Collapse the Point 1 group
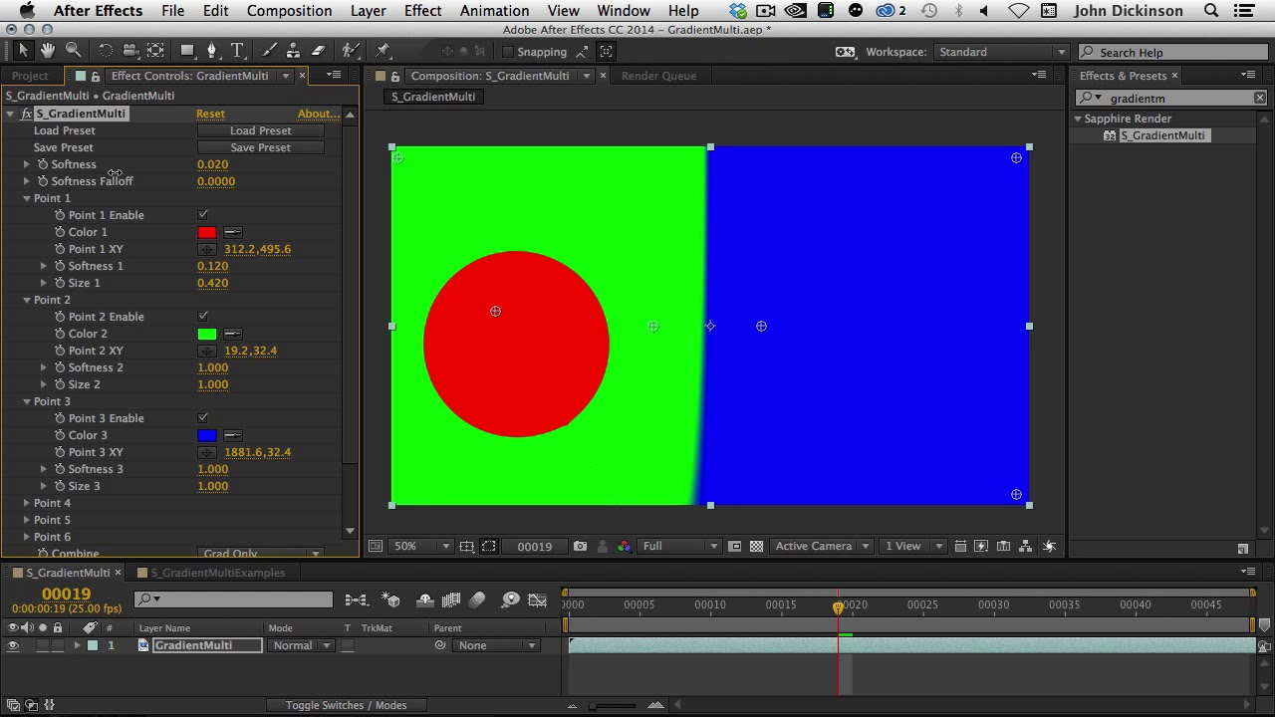 click(27, 198)
